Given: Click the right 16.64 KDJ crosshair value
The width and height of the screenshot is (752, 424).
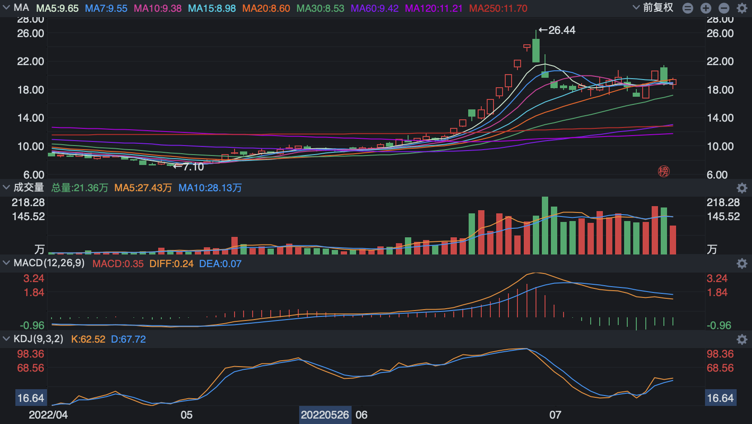Looking at the screenshot, I should click(x=720, y=398).
